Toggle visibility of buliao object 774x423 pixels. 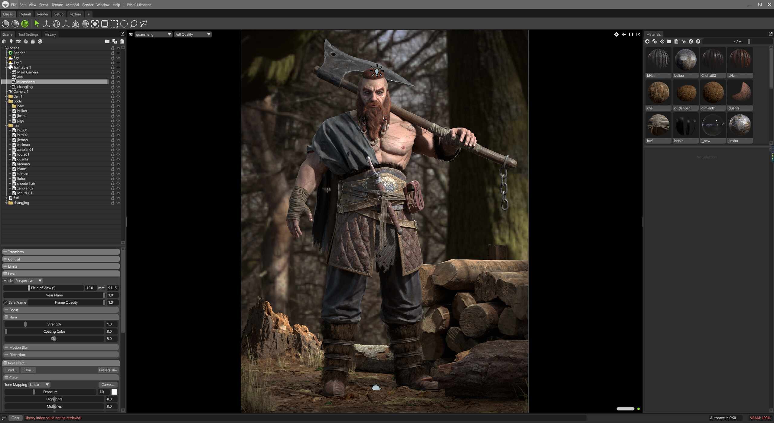pyautogui.click(x=118, y=111)
